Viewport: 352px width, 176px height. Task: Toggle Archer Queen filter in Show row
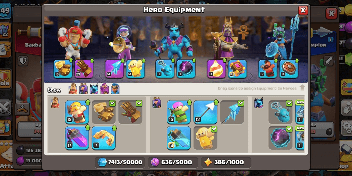[x=83, y=89]
